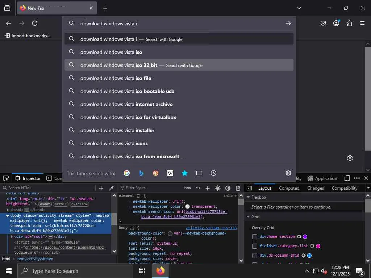This screenshot has width=371, height=278.
Task: Search this time with DuckDuckGo icon
Action: tap(156, 173)
